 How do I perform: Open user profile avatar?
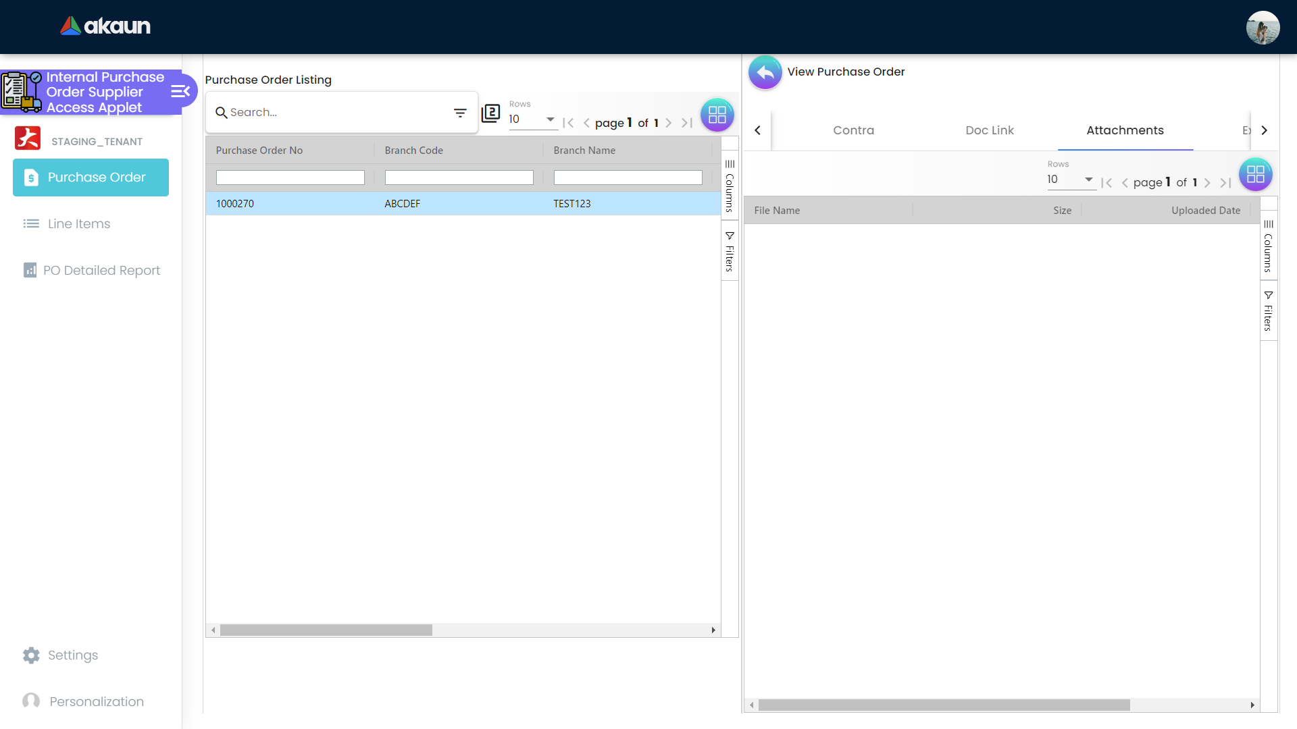pyautogui.click(x=1263, y=28)
